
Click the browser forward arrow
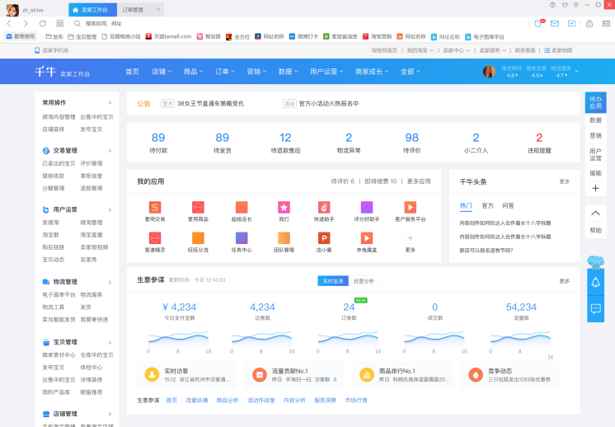[26, 24]
